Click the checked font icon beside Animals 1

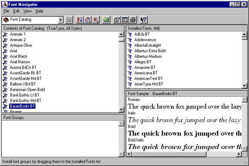pyautogui.click(x=5, y=34)
